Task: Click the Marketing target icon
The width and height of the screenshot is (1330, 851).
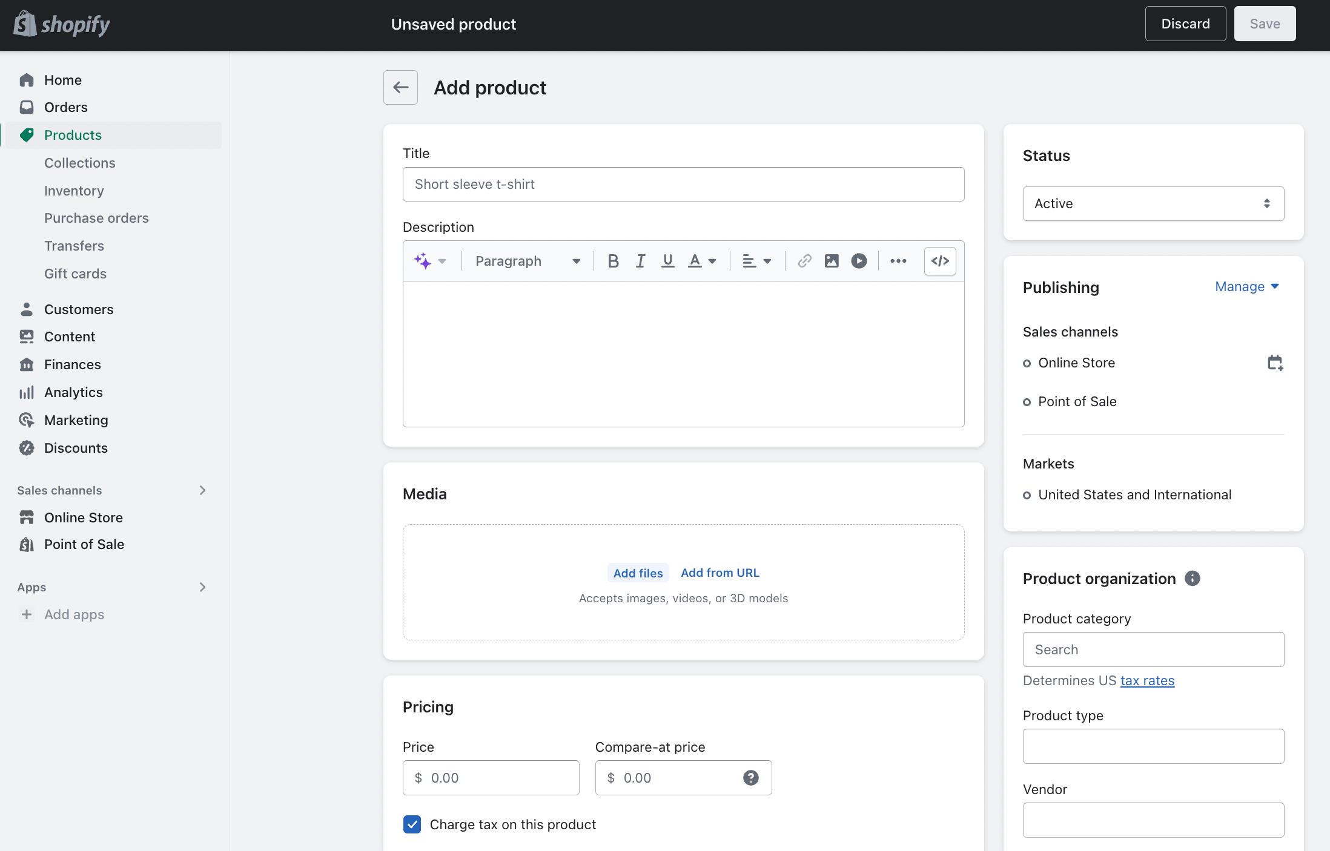Action: [27, 420]
